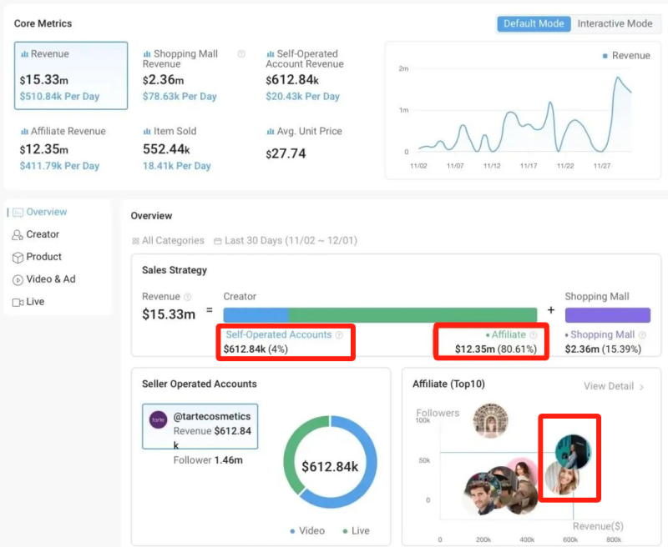Open the Overview sidebar tab

[46, 212]
